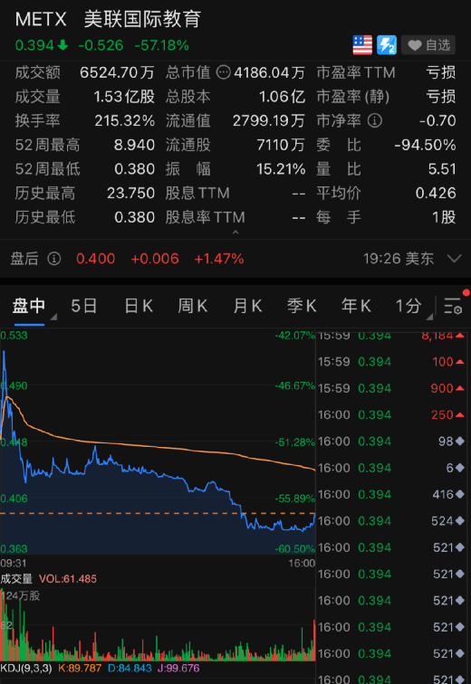
Task: Tap the red up-arrow on the 250 tick
Action: (459, 415)
